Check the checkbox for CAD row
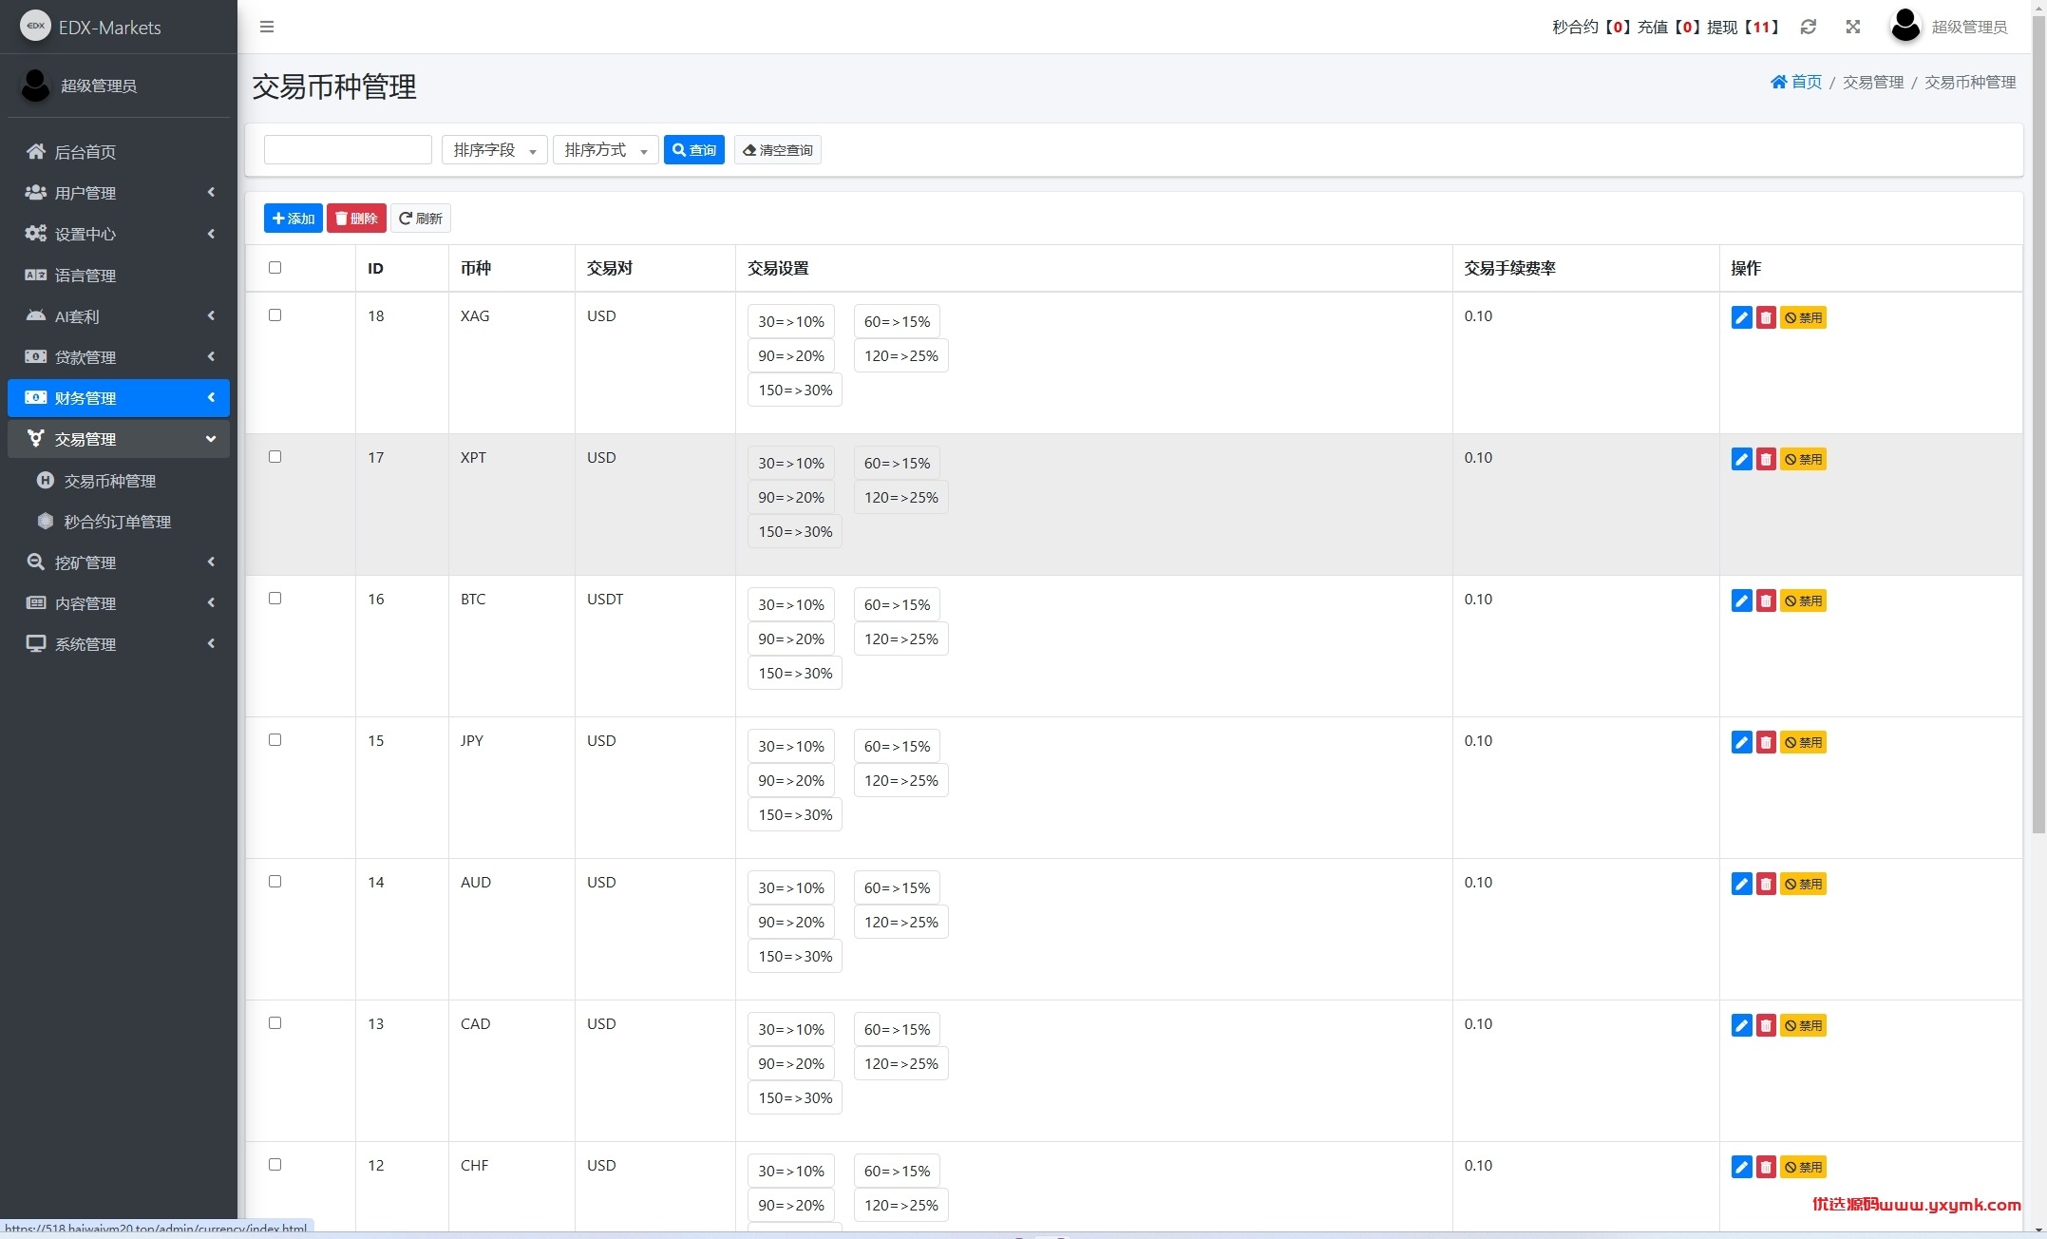 click(275, 1022)
